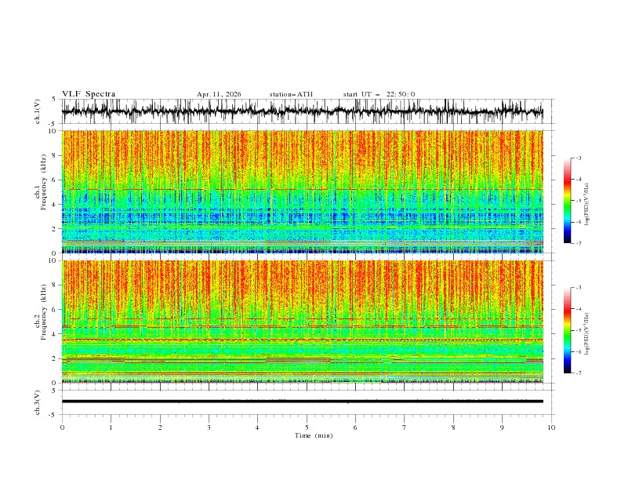621x480 pixels.
Task: Click the time axis tick label "9"
Action: click(502, 427)
